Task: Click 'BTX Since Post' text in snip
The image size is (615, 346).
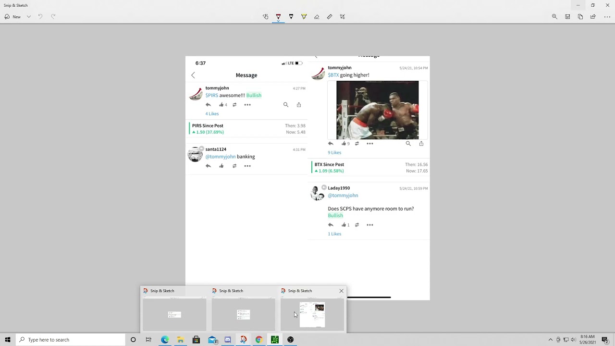Action: 329,165
